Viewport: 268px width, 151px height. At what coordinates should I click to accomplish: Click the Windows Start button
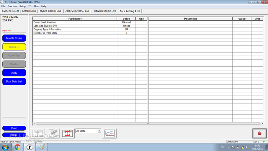click(x=5, y=147)
